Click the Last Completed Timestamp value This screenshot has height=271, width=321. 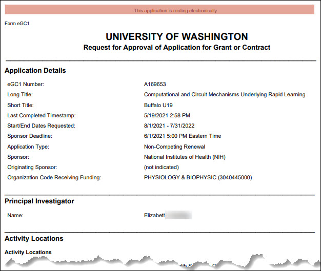(167, 115)
